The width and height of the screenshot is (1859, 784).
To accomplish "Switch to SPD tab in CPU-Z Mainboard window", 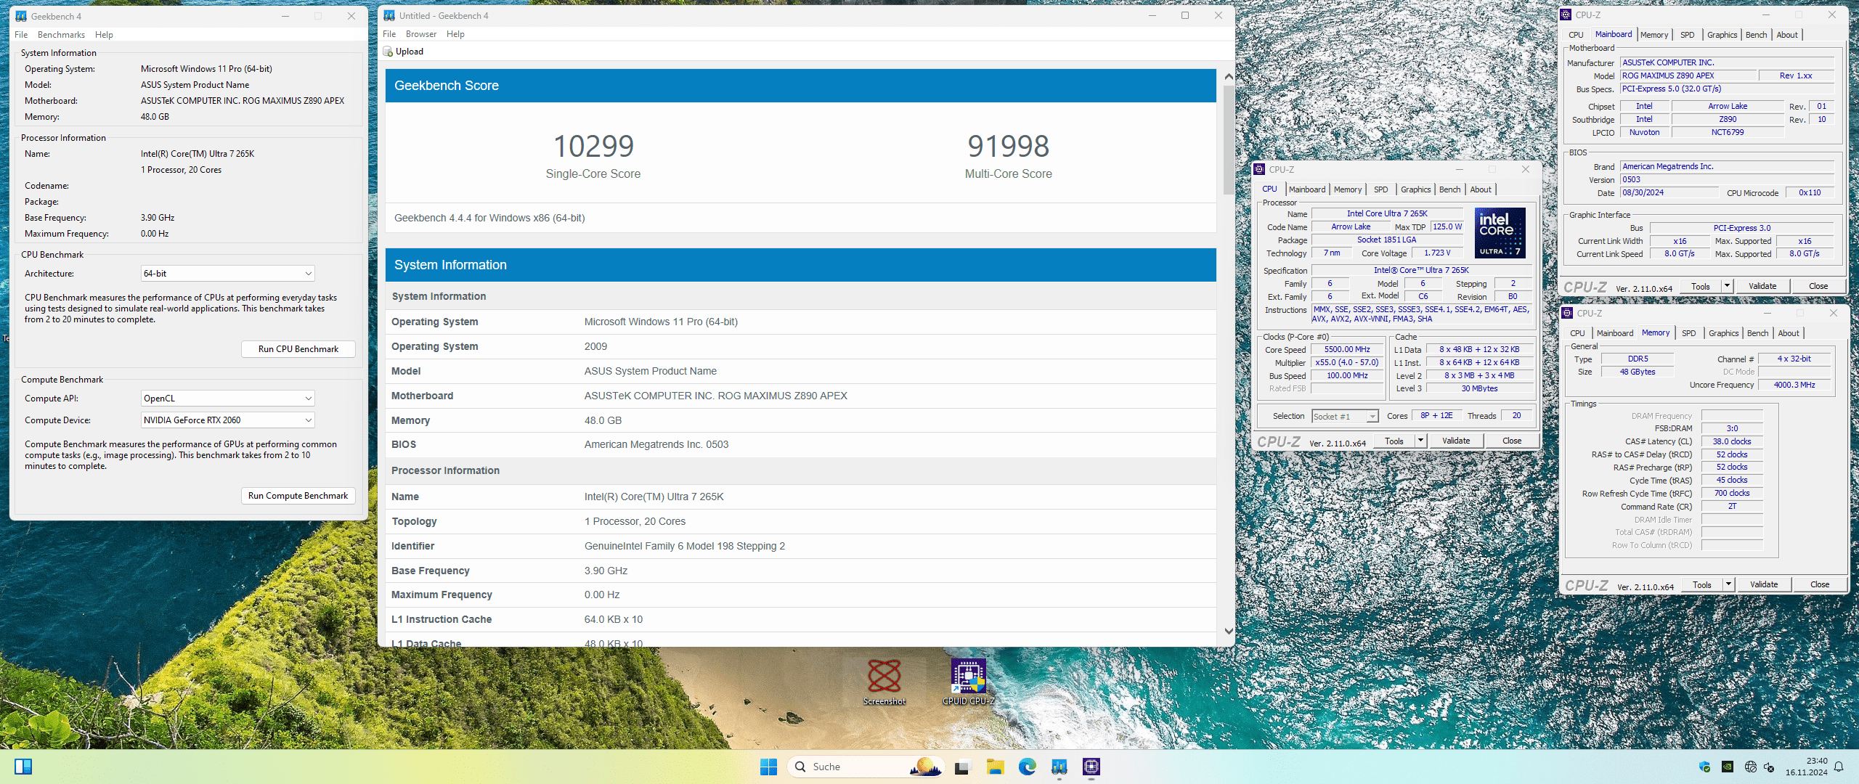I will click(x=1688, y=35).
